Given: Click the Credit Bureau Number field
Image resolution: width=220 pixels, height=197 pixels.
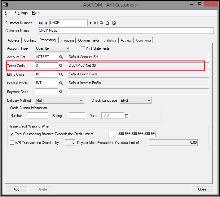Looking at the screenshot, I should pyautogui.click(x=37, y=115).
